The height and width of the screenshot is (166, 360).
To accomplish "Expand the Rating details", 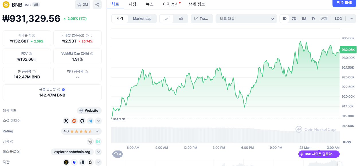I will 97,131.
